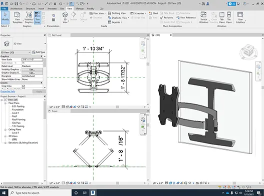
Task: Open Visibility/Graphics from the ribbon
Action: (x=29, y=17)
